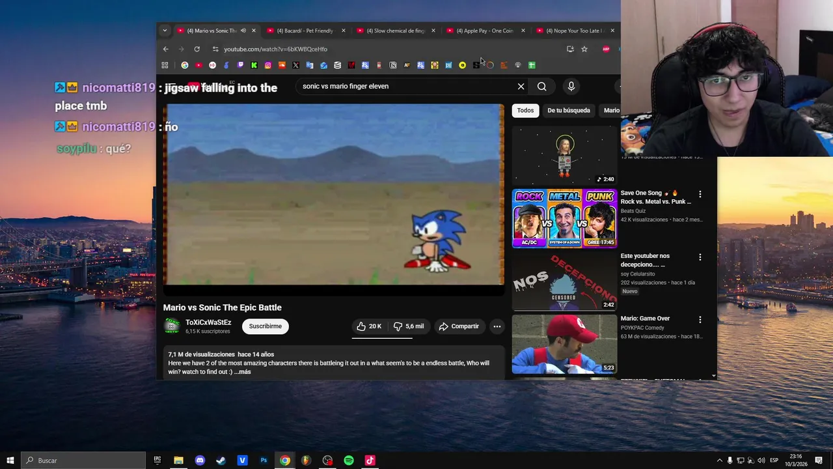This screenshot has height=469, width=833.
Task: Open Photoshop from the taskbar
Action: (x=264, y=461)
